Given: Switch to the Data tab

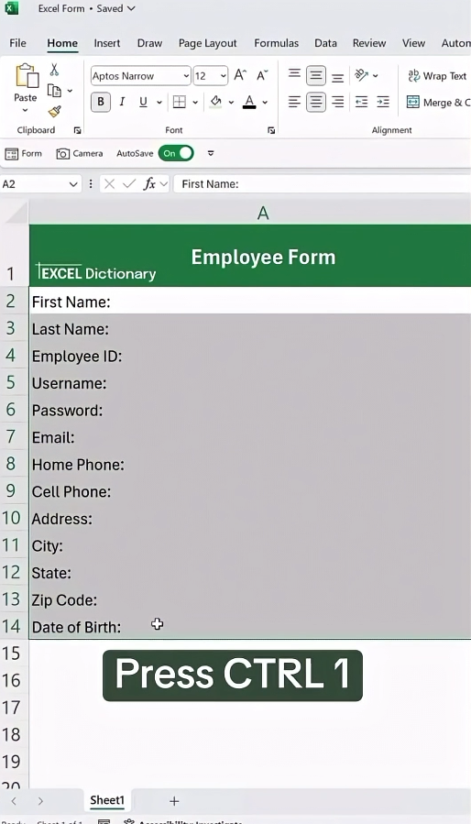Looking at the screenshot, I should (x=325, y=43).
